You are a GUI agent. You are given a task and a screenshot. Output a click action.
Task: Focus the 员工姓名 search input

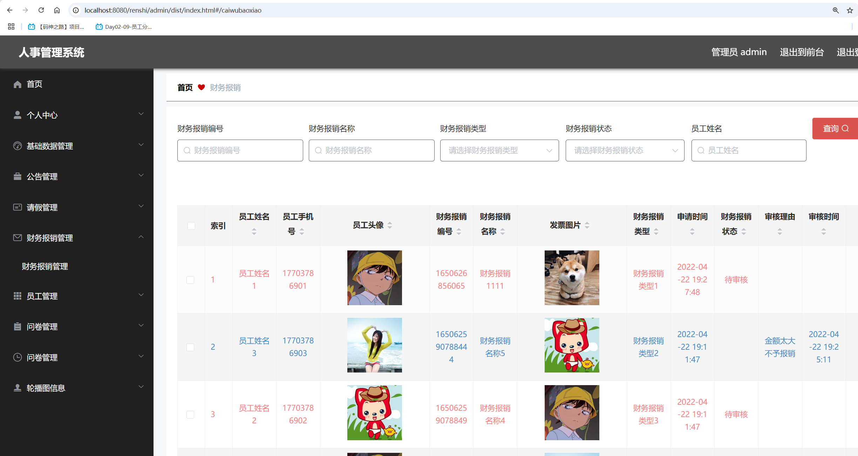(749, 150)
